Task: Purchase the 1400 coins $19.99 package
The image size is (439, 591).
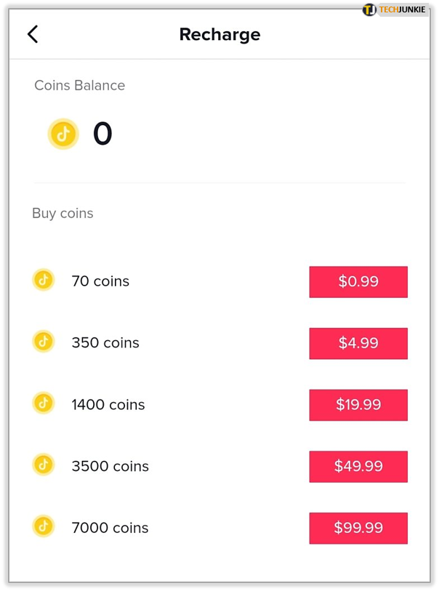Action: [358, 405]
